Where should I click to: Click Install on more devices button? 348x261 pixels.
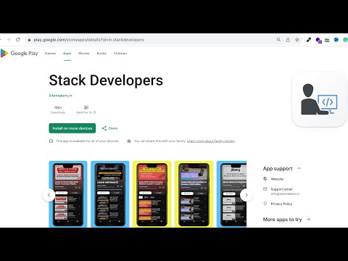(x=72, y=128)
